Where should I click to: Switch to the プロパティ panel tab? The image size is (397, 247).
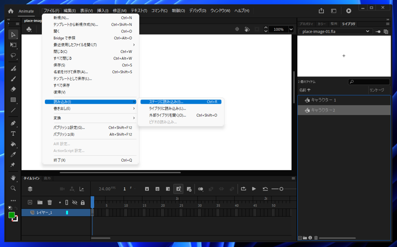click(x=306, y=24)
